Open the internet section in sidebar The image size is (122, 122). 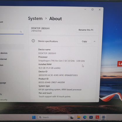4,59
